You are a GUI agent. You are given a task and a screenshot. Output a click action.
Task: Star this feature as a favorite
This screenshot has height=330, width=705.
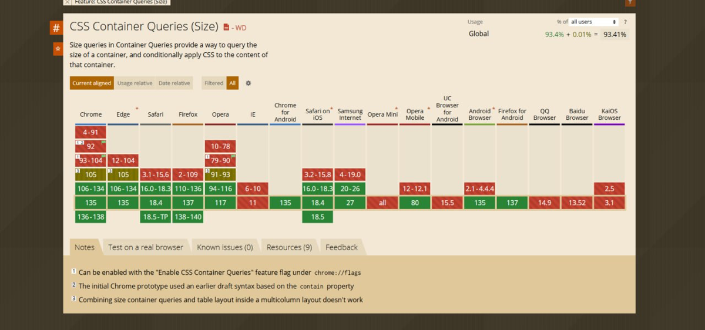point(58,49)
